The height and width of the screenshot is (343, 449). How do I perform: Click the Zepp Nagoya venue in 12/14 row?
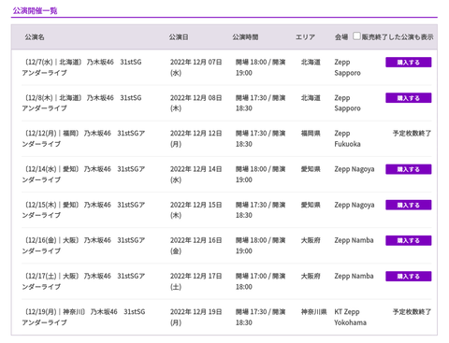pos(355,169)
